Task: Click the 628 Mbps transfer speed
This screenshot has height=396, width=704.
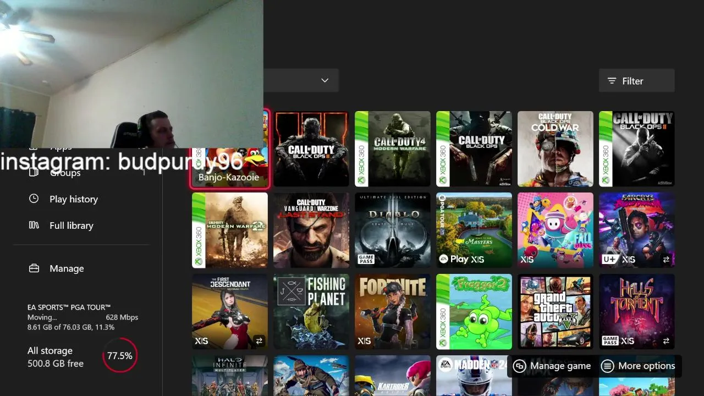Action: click(122, 317)
